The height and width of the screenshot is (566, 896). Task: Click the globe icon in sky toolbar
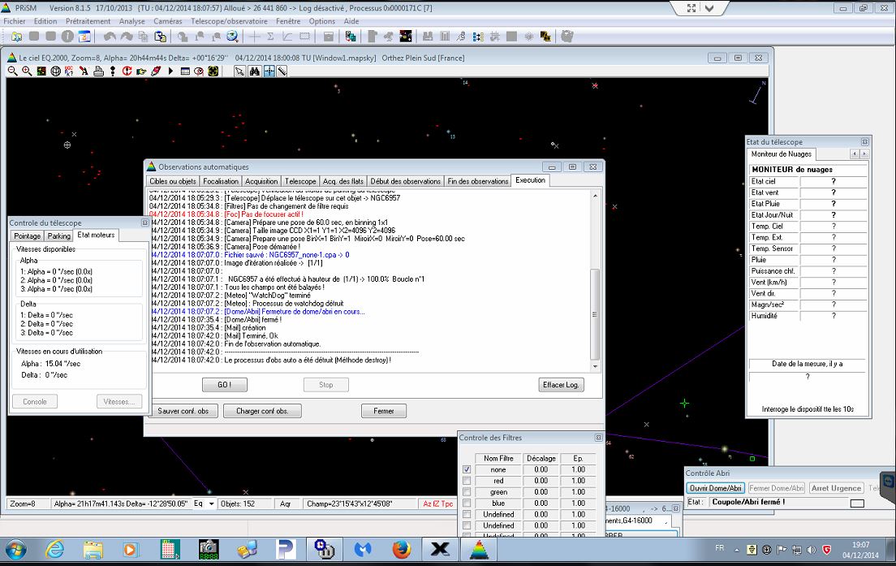[56, 71]
